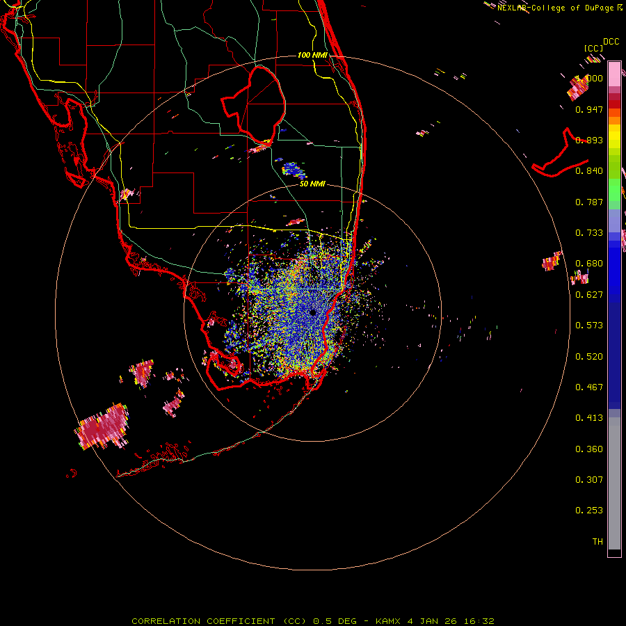Viewport: 626px width, 626px height.
Task: Pick the yellow color bar segment
Action: coord(614,136)
